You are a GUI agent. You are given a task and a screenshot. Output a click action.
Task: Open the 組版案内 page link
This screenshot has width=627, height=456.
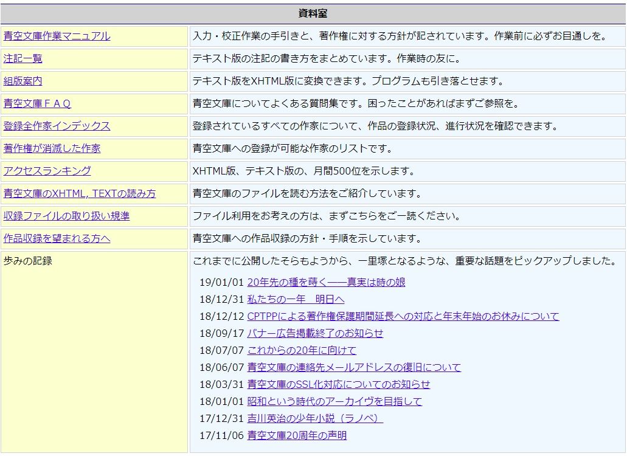(x=23, y=81)
